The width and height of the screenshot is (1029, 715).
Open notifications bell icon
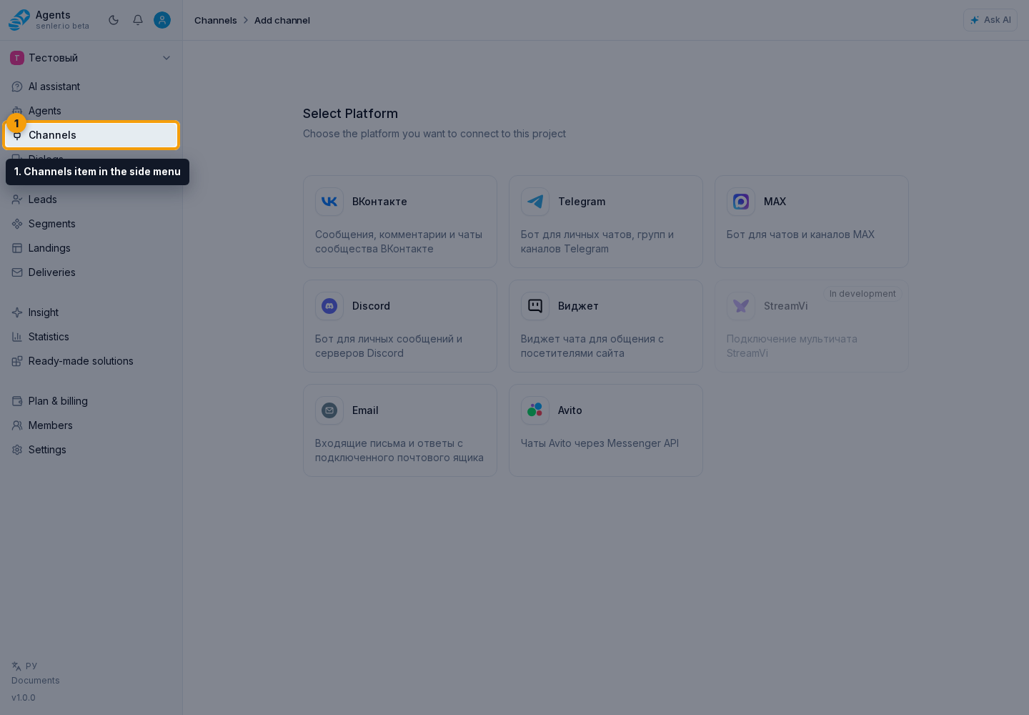pyautogui.click(x=138, y=20)
